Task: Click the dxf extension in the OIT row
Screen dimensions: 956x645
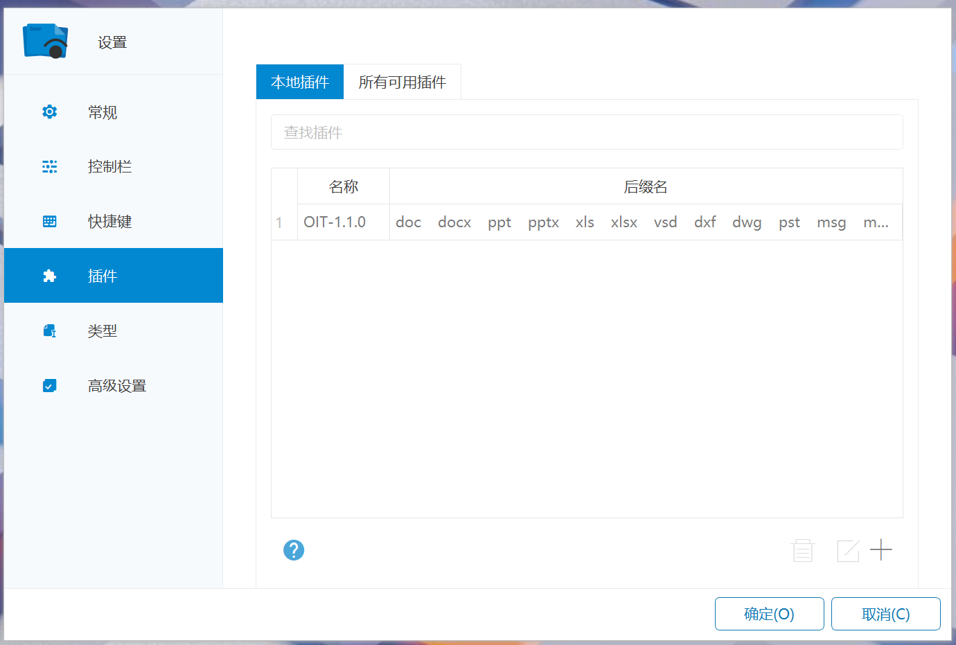Action: (705, 222)
